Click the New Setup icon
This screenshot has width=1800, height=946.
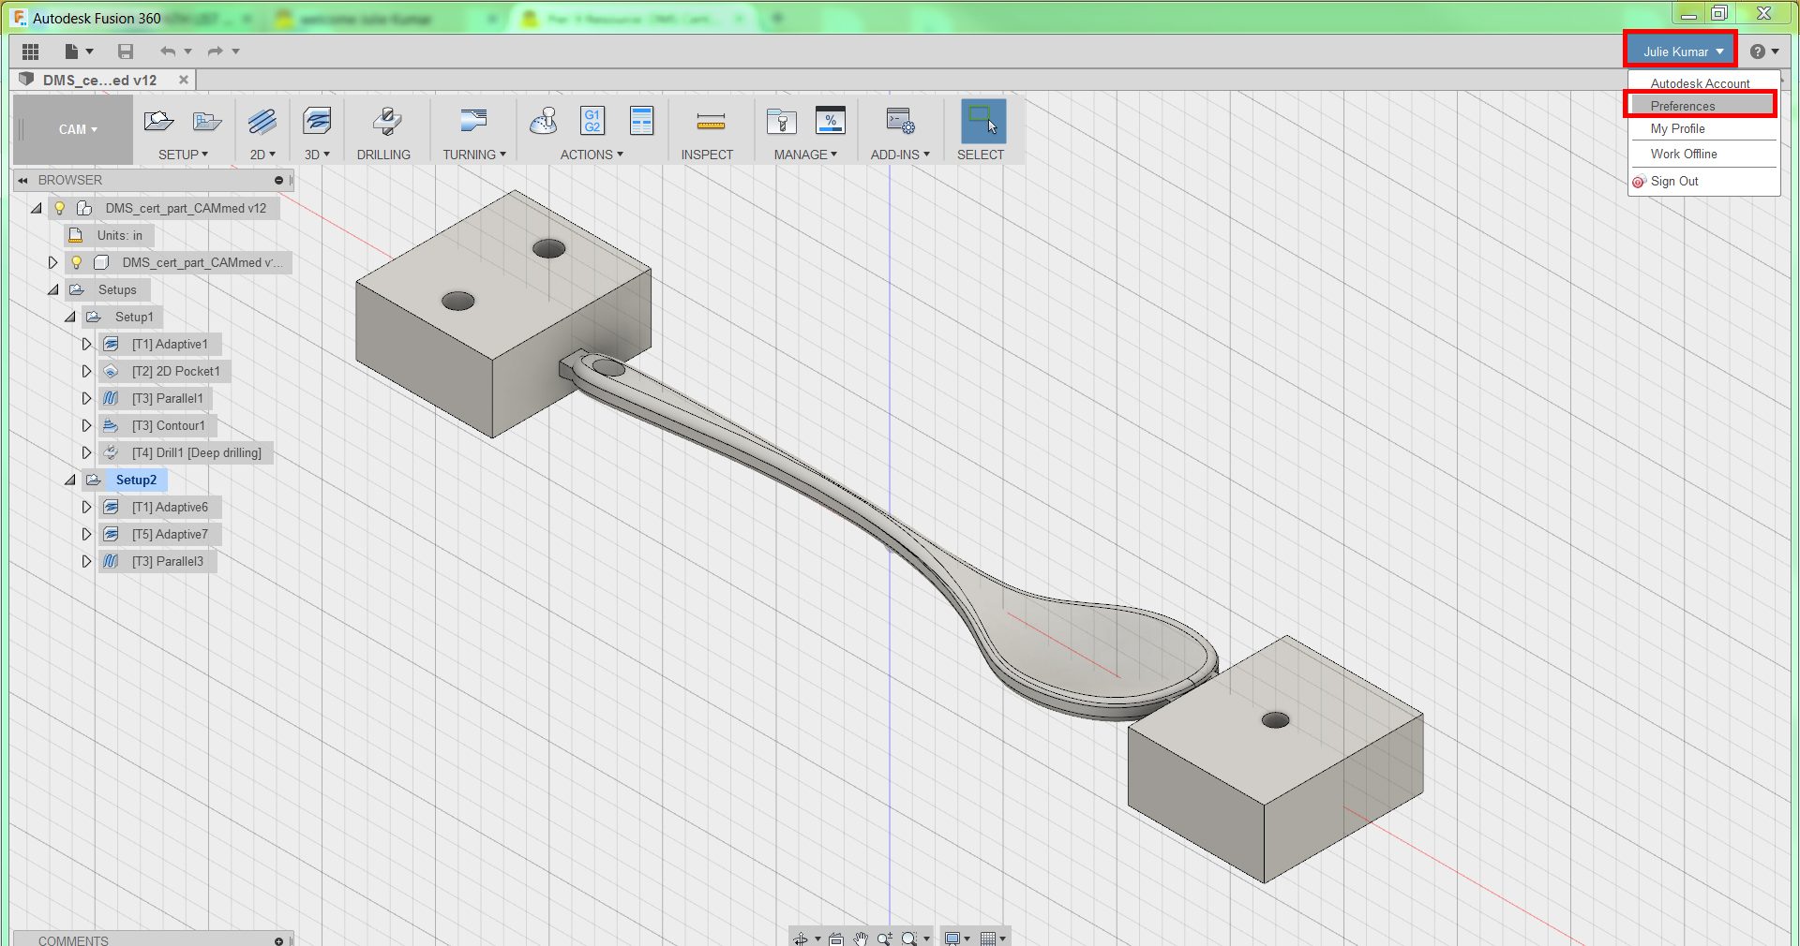point(158,121)
